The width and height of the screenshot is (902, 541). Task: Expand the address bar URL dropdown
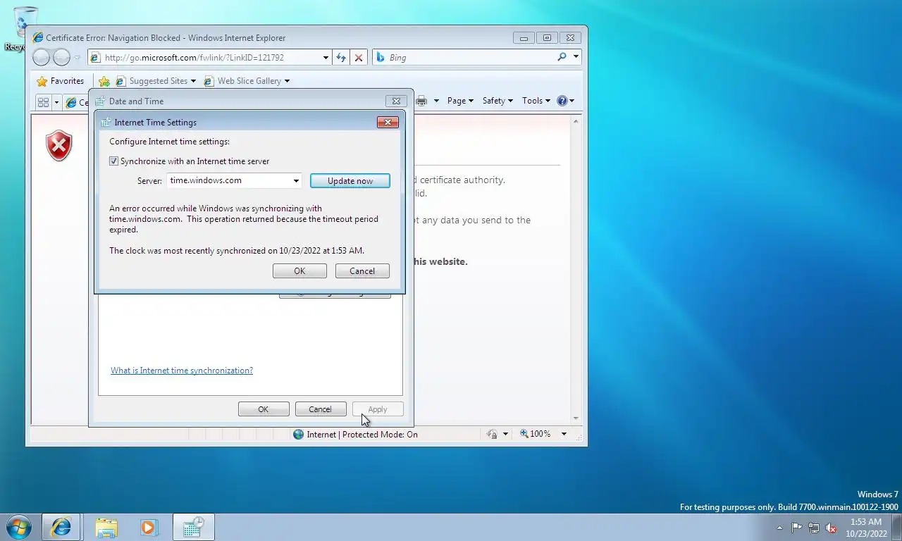point(326,58)
